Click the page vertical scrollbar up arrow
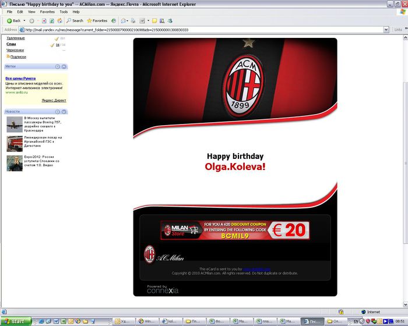The image size is (408, 326). 406,38
